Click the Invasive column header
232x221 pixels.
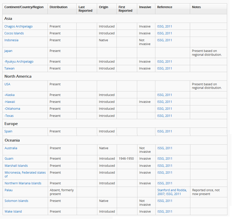pyautogui.click(x=145, y=7)
